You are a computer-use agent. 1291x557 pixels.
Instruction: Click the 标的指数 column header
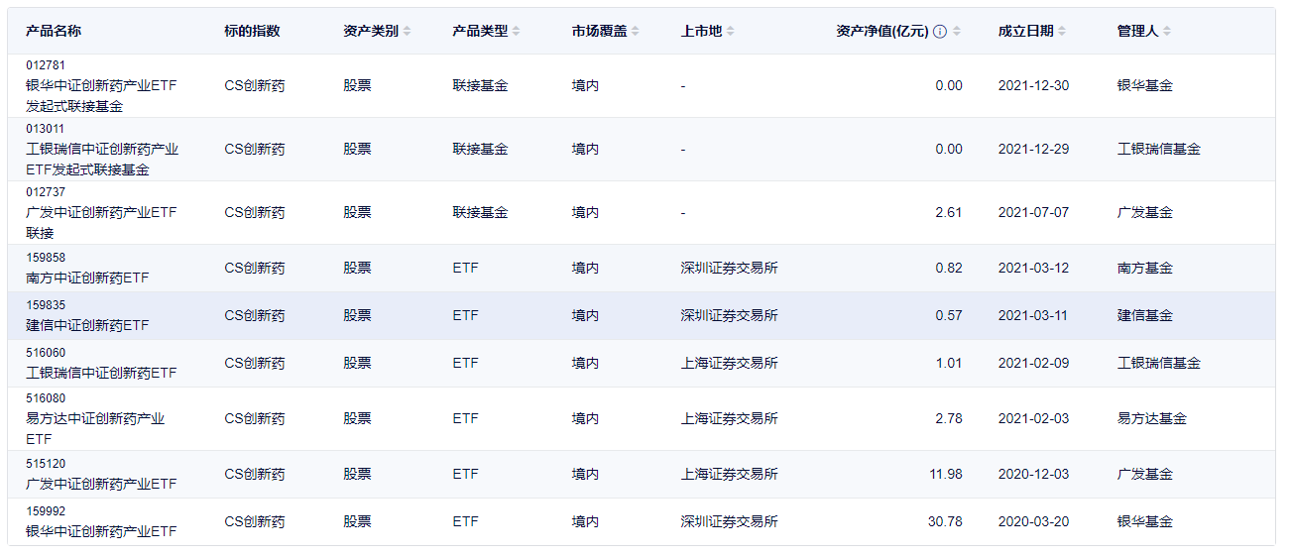(252, 32)
